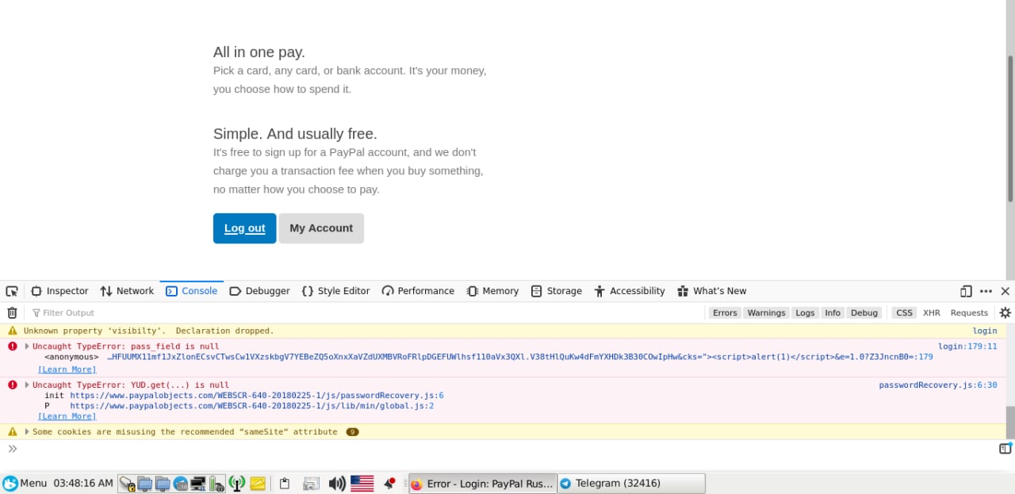Open the Memory tab
Viewport: 1015px width, 494px height.
[492, 291]
